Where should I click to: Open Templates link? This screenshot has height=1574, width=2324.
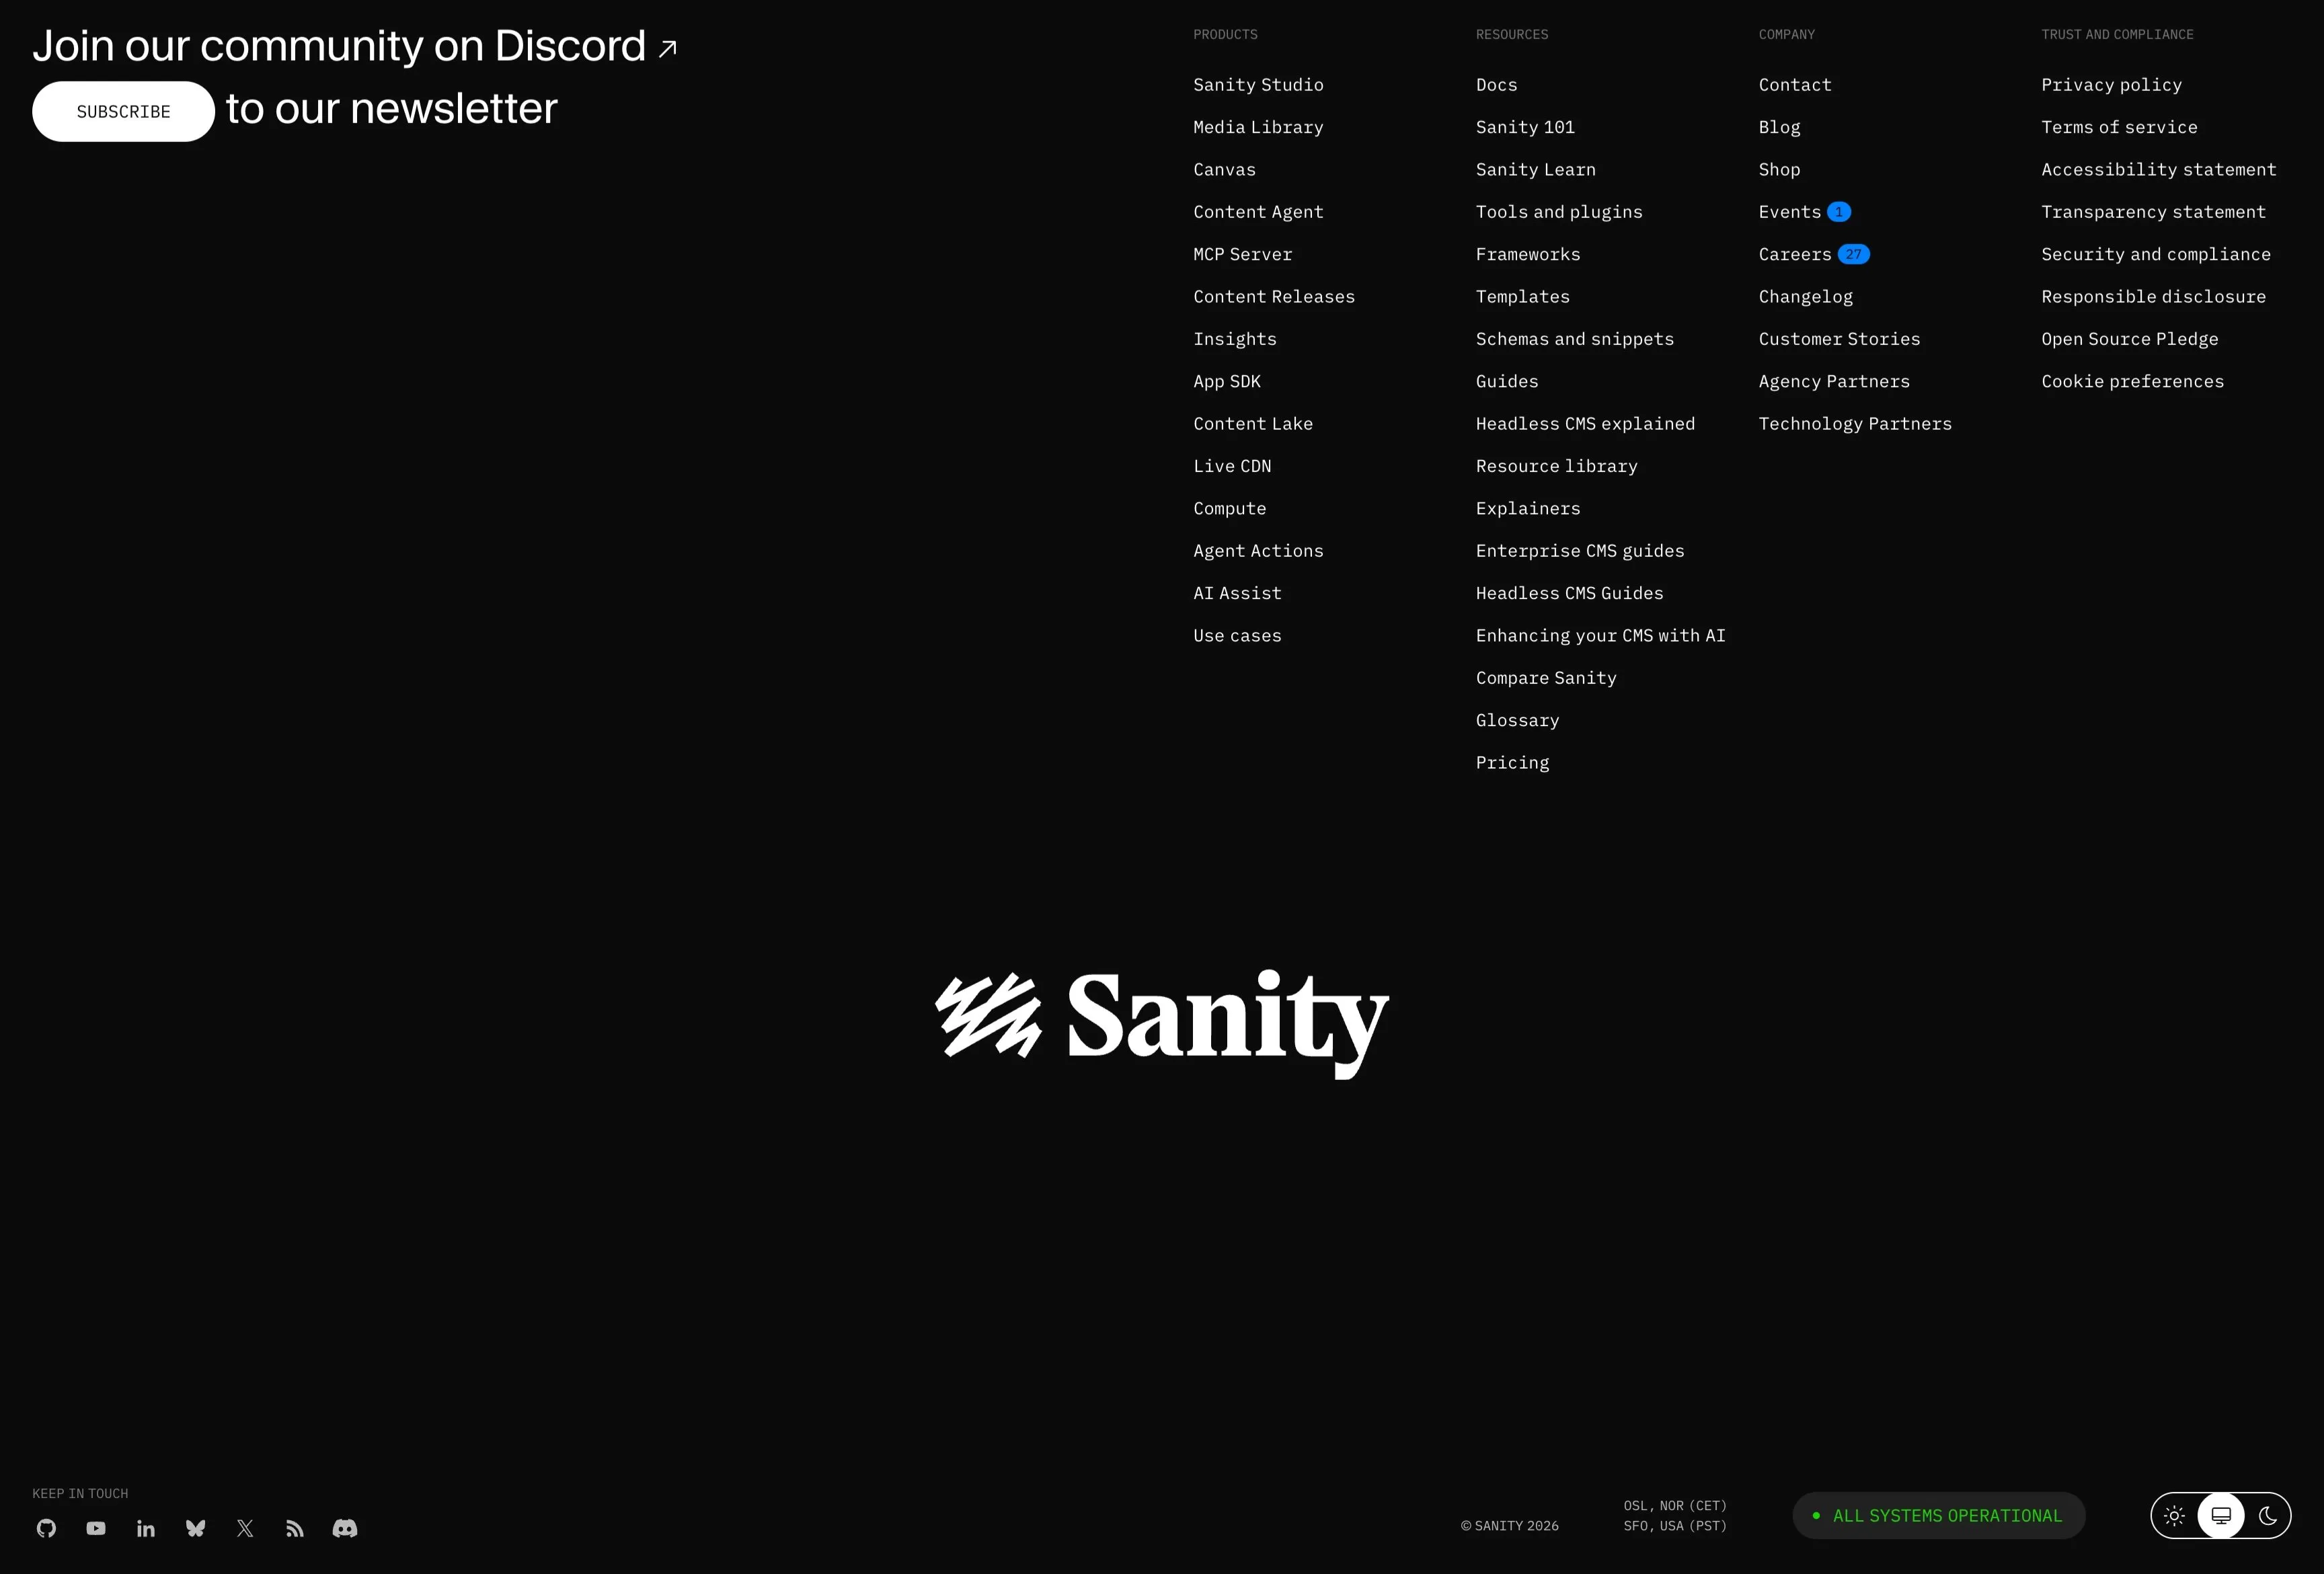coord(1523,297)
